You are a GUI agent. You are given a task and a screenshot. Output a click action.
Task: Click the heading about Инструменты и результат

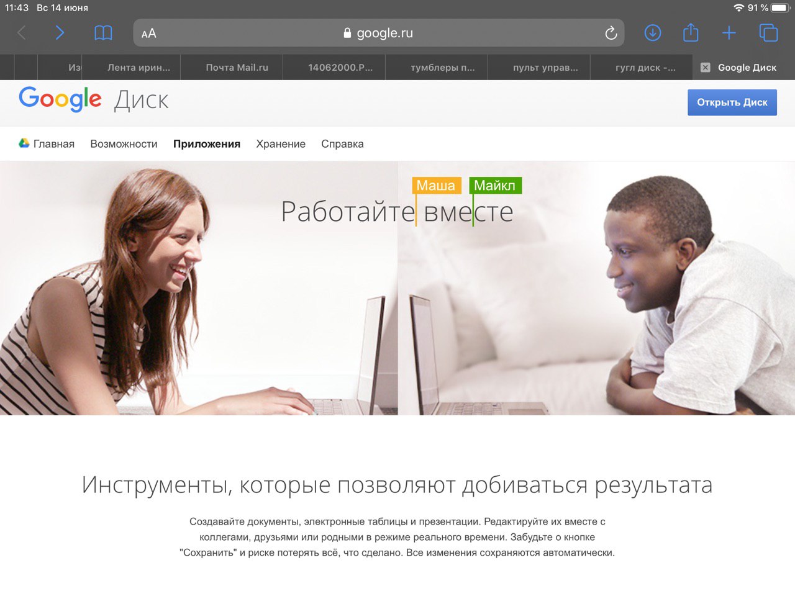397,485
